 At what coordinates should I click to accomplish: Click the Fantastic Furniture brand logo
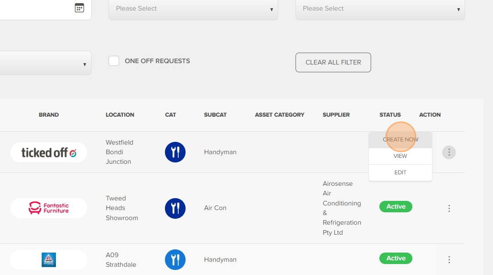(x=49, y=208)
